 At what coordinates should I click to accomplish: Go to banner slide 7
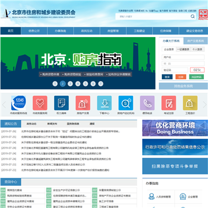pos(101,84)
